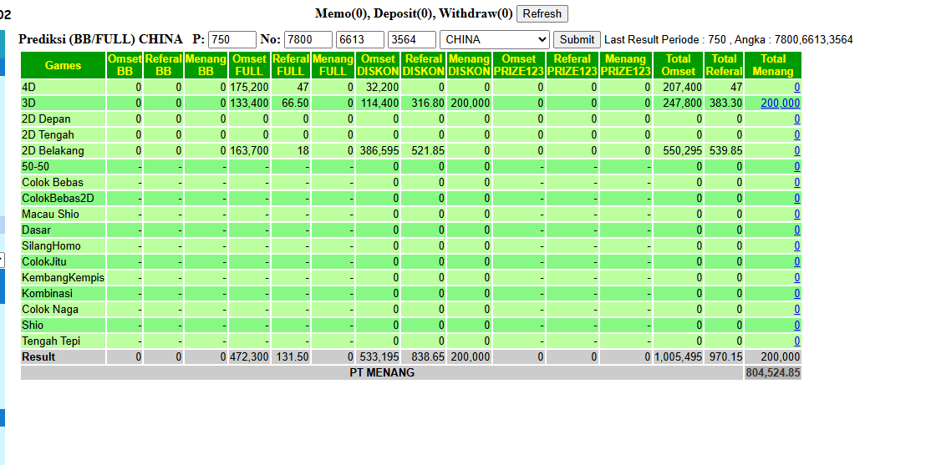Open the 3D Total Menang 200,000 link
The image size is (926, 465).
[x=780, y=104]
